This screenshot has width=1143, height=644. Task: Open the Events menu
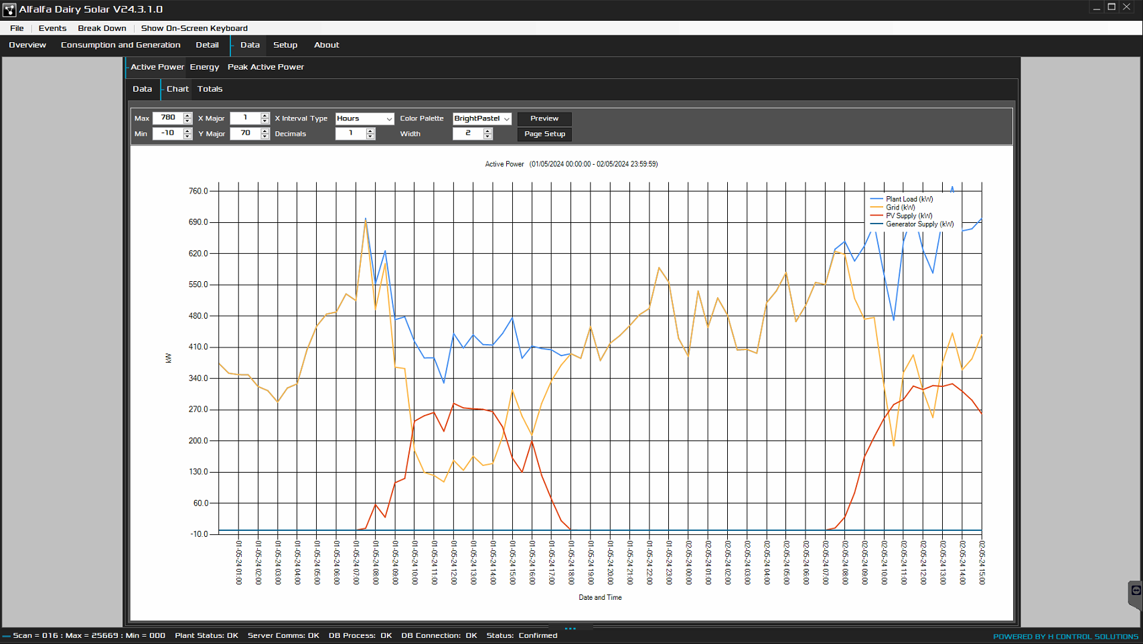click(x=52, y=28)
